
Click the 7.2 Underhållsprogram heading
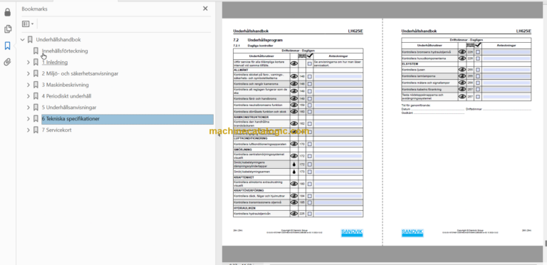coord(258,40)
